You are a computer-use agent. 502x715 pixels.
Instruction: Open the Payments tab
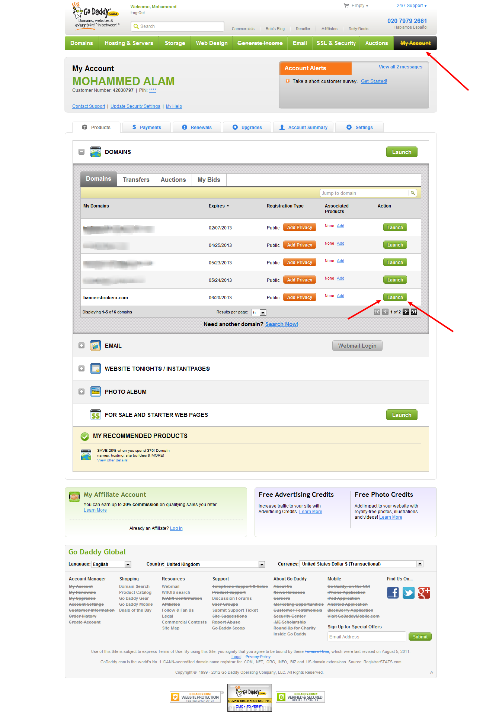[x=147, y=127]
